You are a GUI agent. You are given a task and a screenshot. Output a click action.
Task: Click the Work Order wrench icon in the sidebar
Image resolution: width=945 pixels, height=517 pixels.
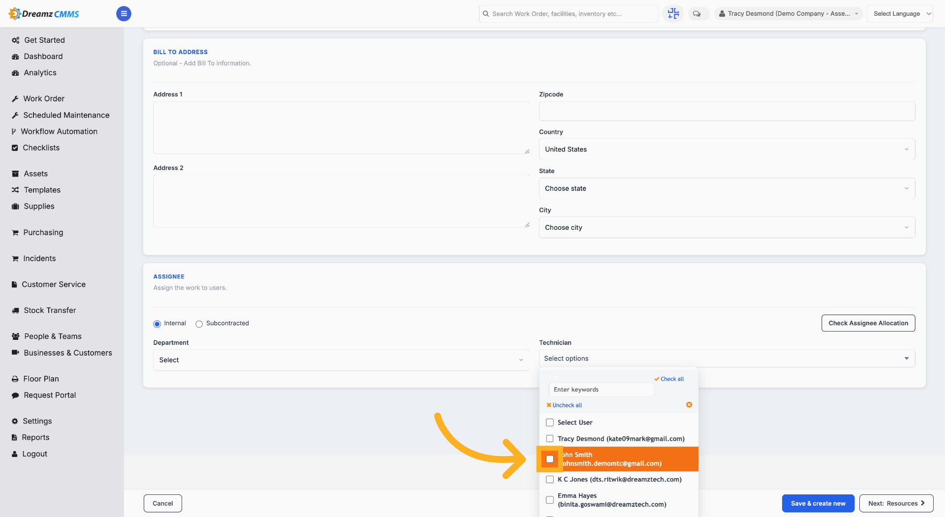15,99
